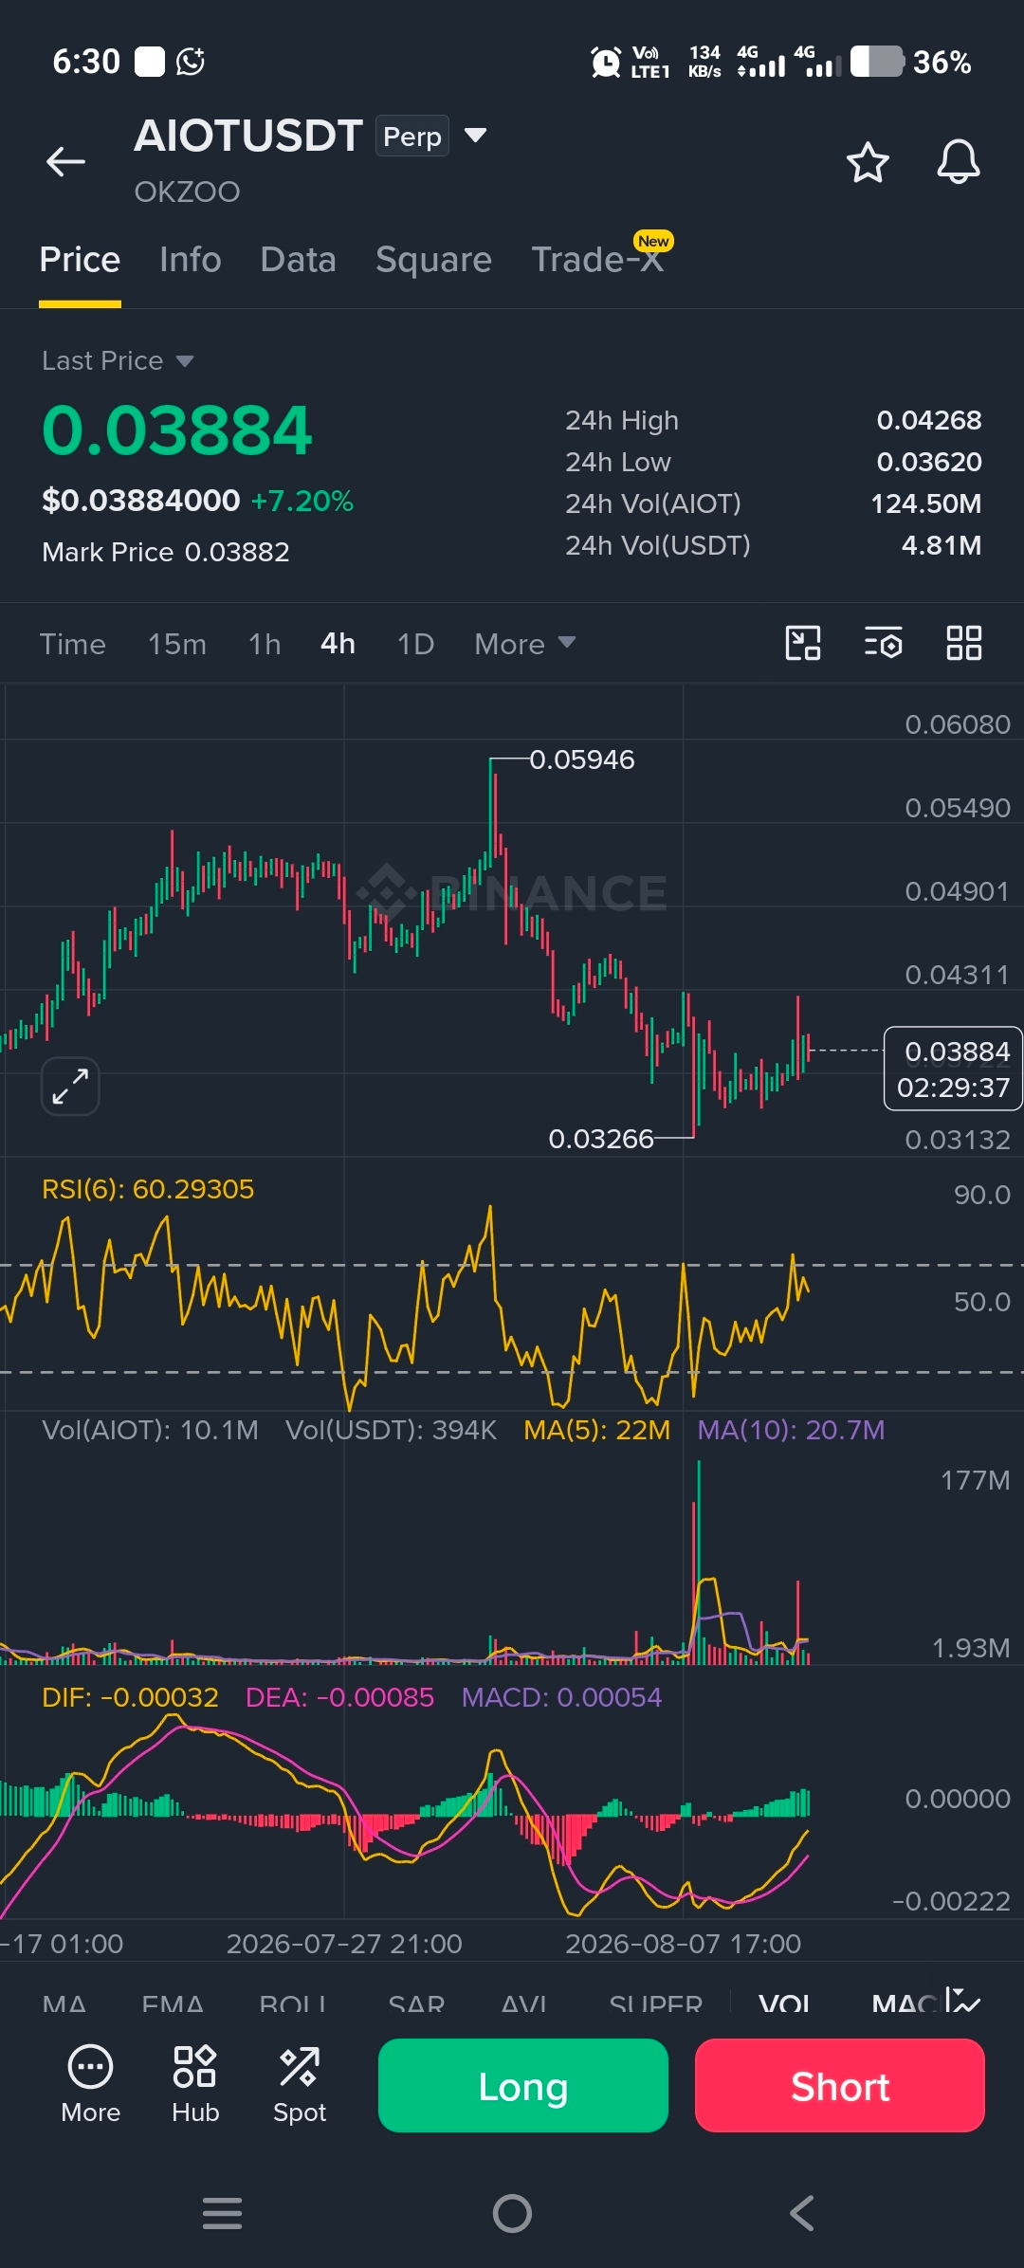
Task: Switch to the Data tab
Action: (x=298, y=260)
